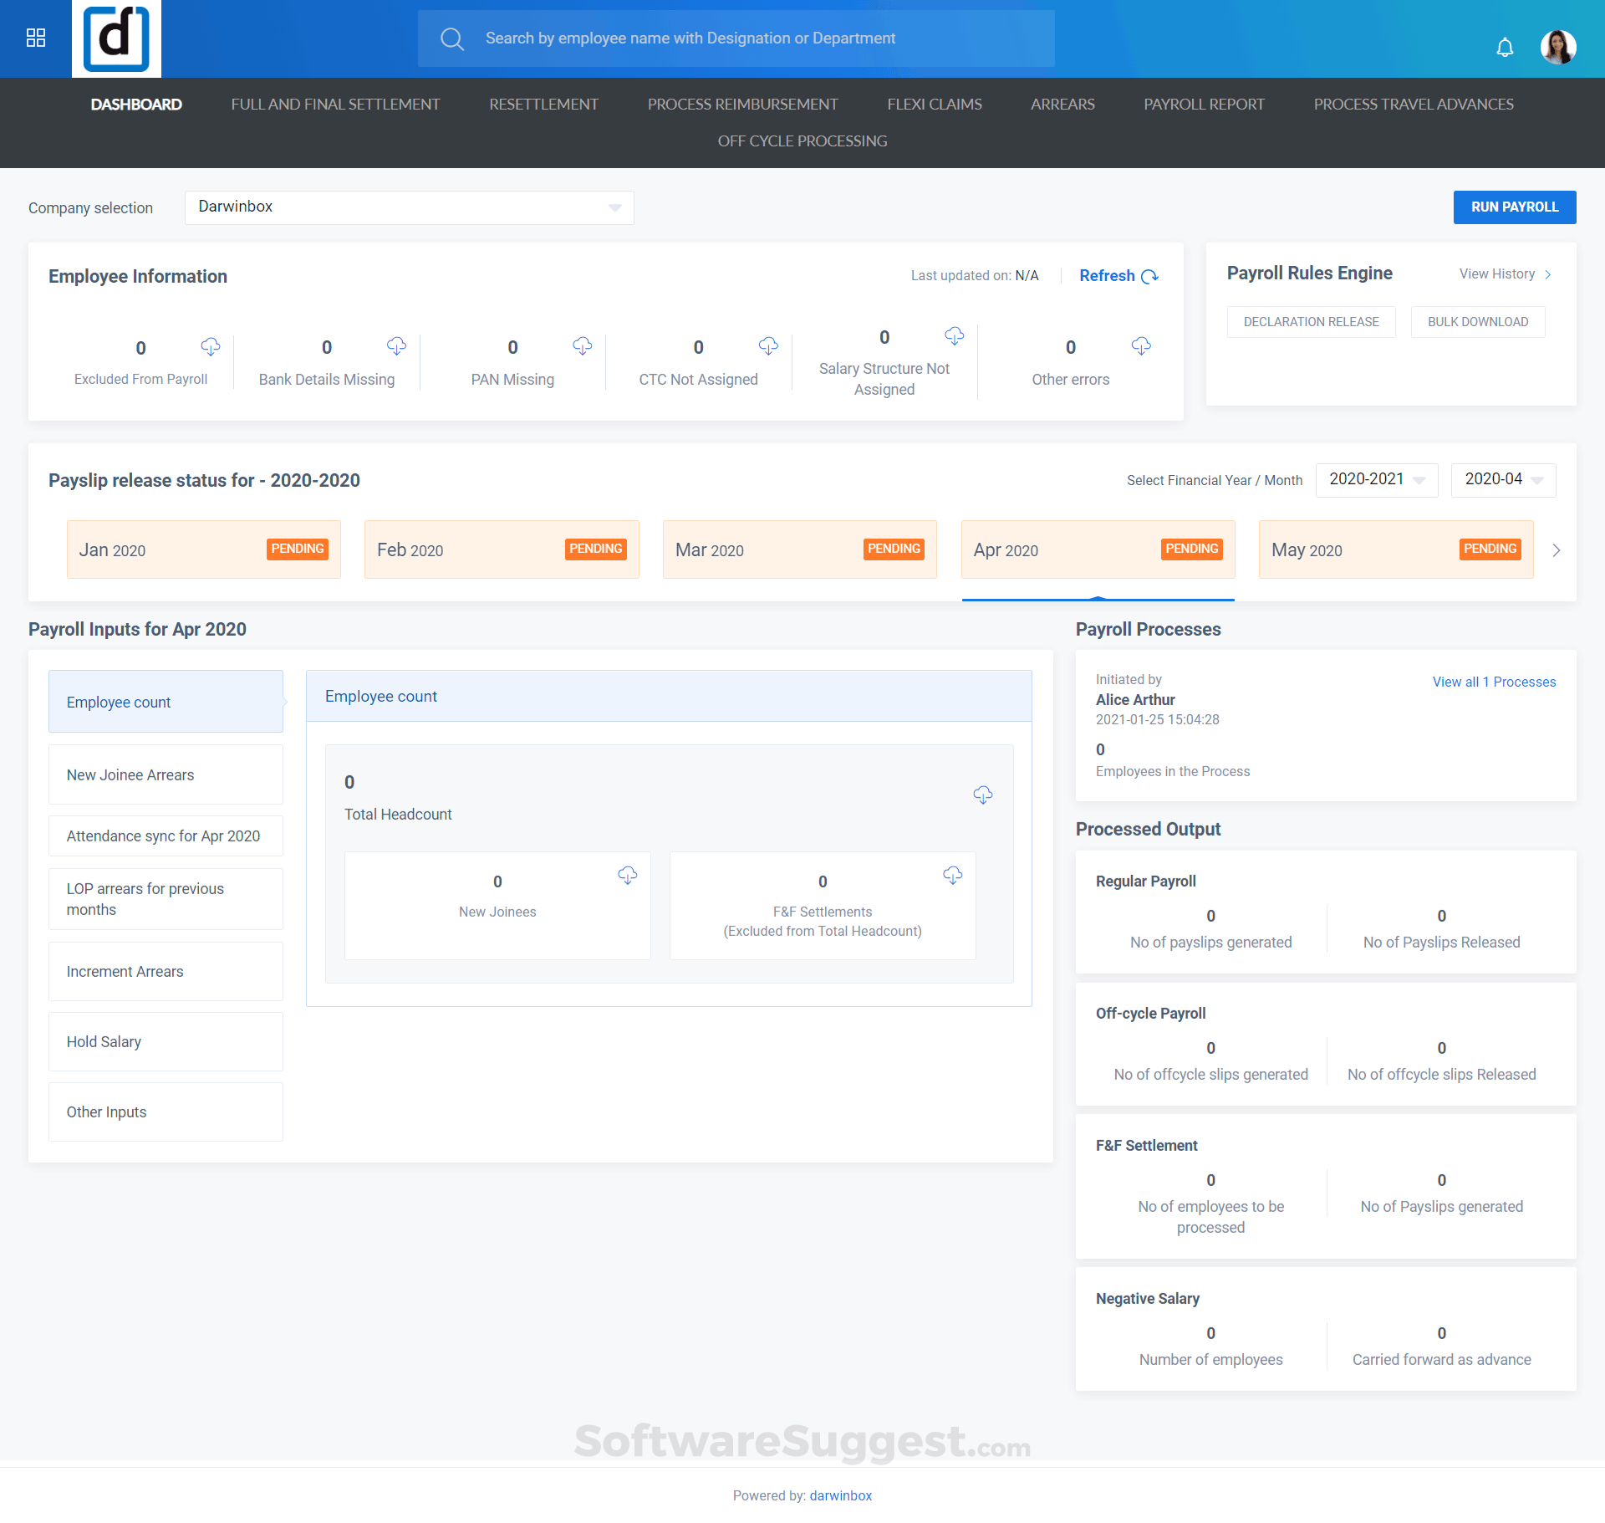Download the Bank Details Missing list

click(x=397, y=347)
